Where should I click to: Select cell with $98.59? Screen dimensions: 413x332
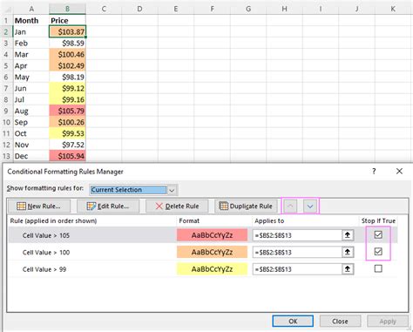click(x=67, y=43)
